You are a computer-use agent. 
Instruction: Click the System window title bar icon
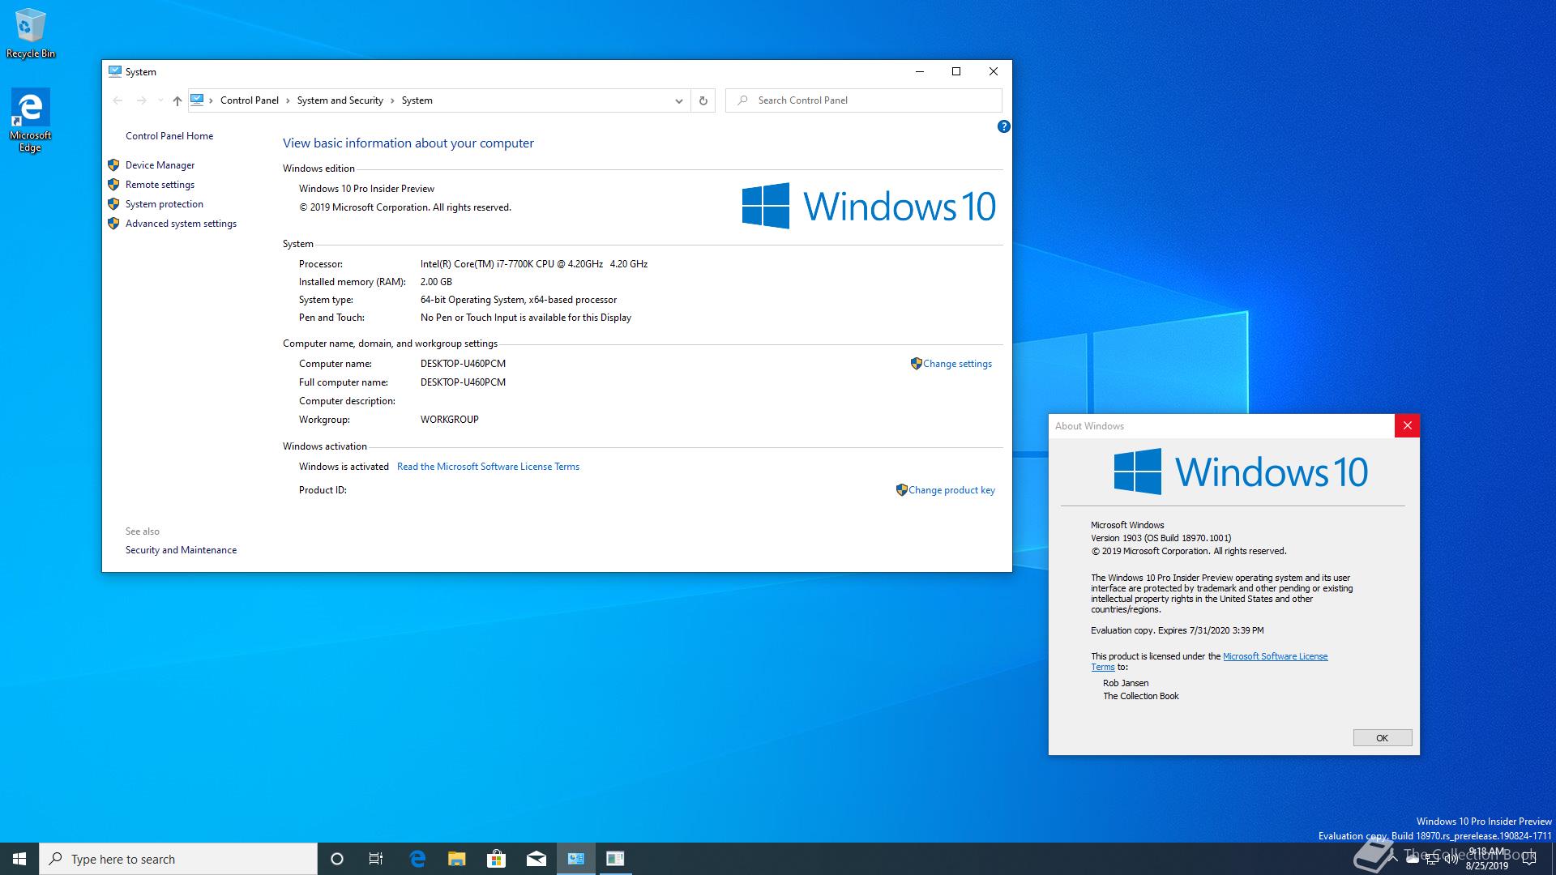pyautogui.click(x=115, y=71)
